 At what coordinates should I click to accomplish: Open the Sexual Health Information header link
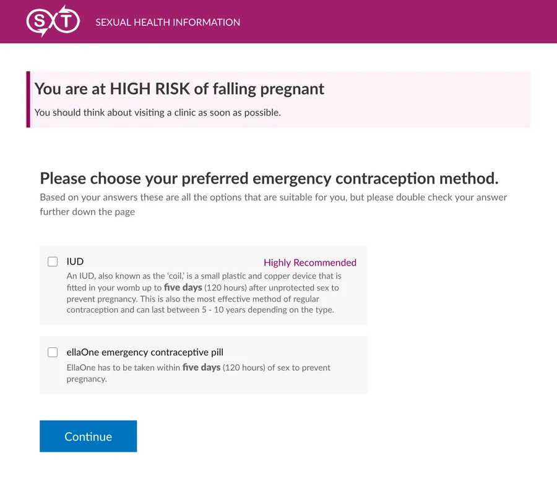[x=168, y=22]
